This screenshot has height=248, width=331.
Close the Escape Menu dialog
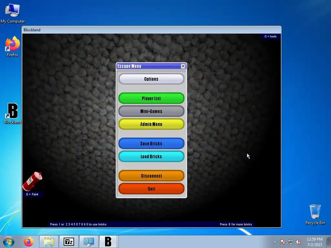pos(183,66)
